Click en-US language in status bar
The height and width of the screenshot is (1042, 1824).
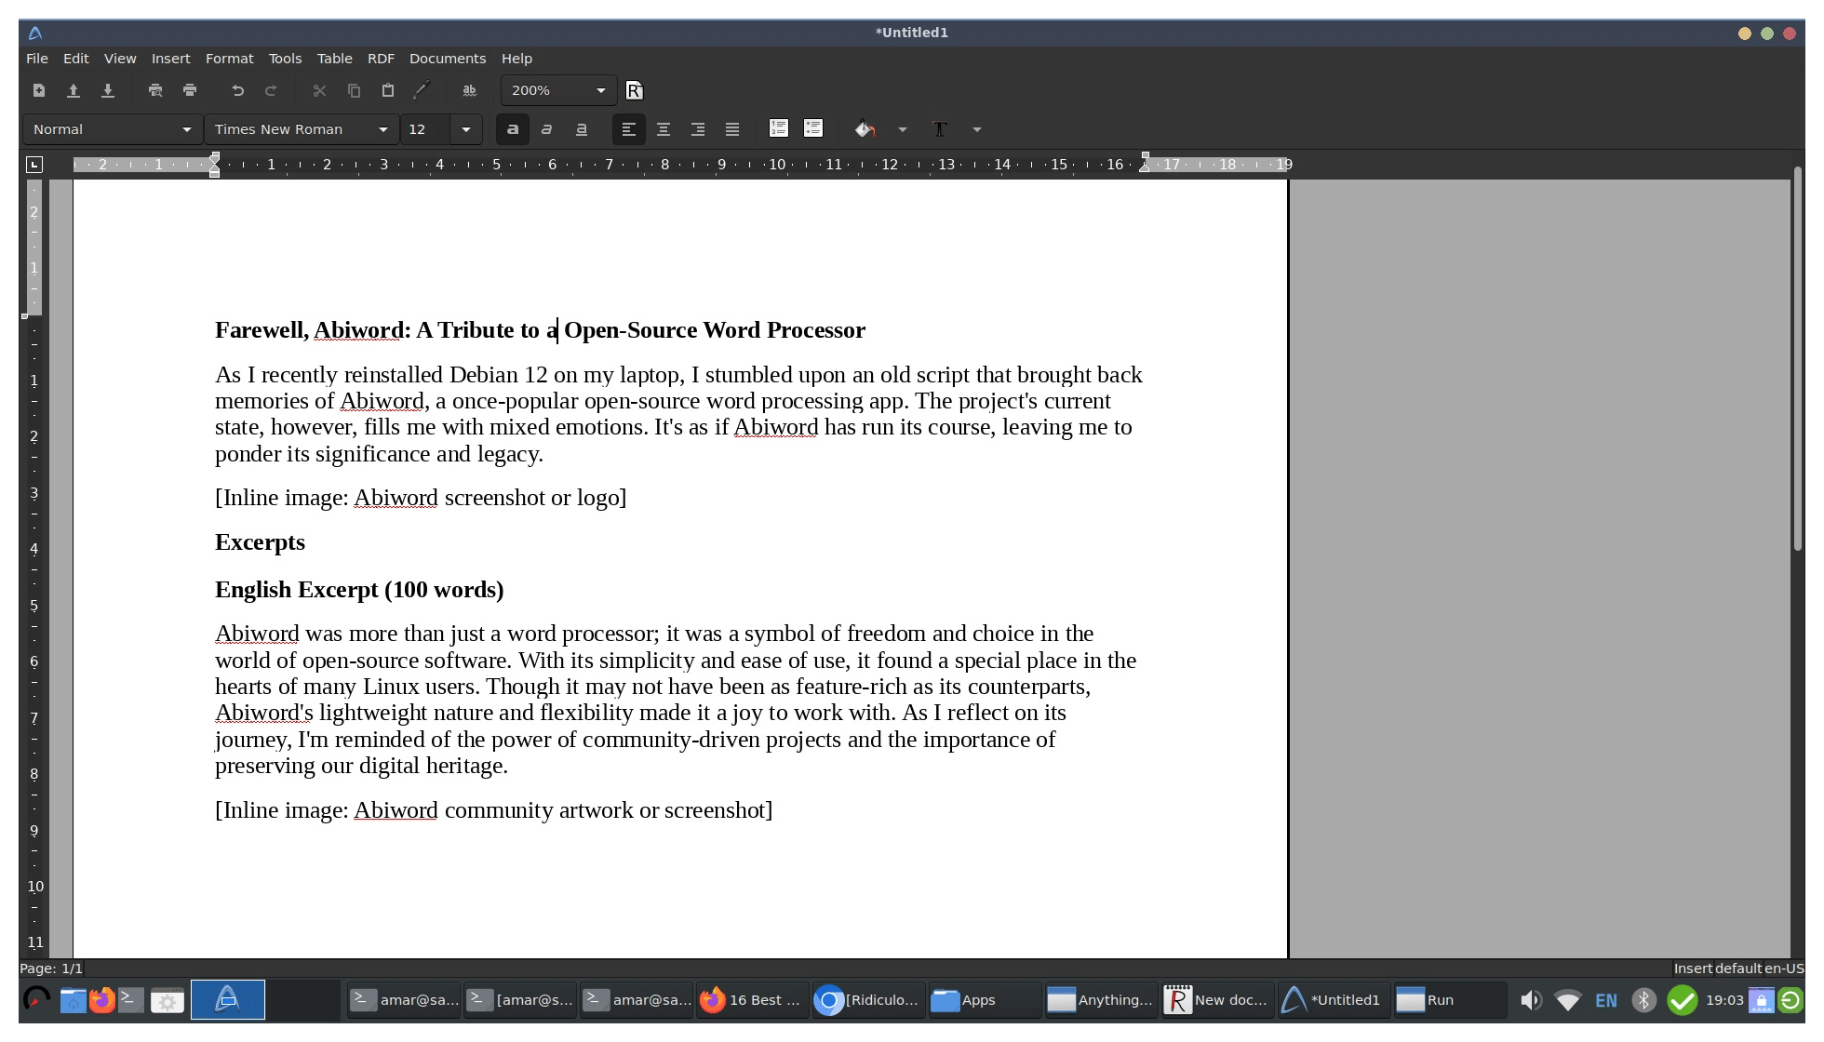click(x=1784, y=969)
